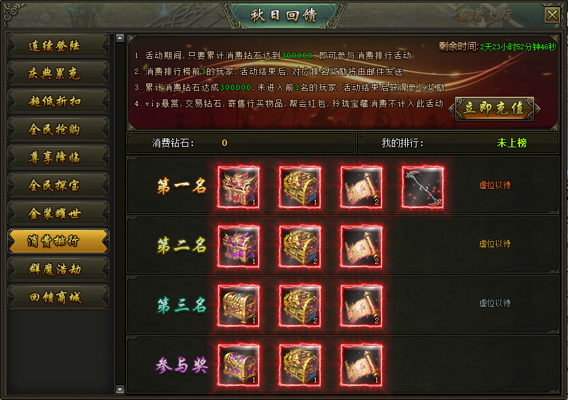Open the 超低折扣 tab
Screen dimensions: 568x400
point(58,101)
